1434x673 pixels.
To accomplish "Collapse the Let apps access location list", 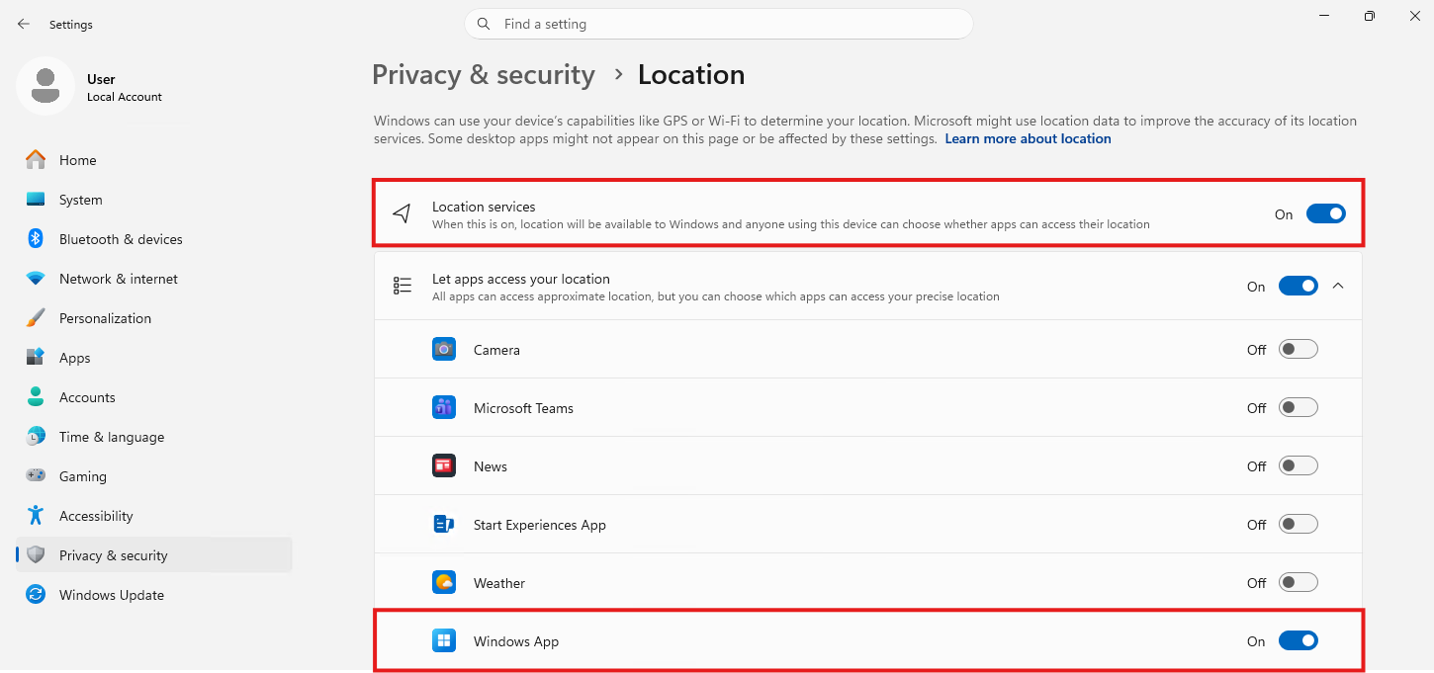I will (1338, 286).
